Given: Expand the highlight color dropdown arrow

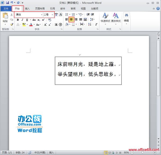Looking at the screenshot, I should (x=27, y=24).
